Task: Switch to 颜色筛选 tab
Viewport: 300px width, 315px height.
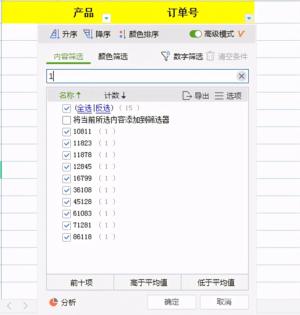Action: coord(113,56)
